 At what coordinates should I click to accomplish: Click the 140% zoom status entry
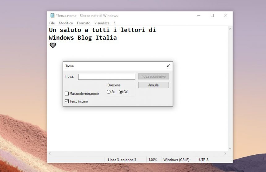click(153, 160)
